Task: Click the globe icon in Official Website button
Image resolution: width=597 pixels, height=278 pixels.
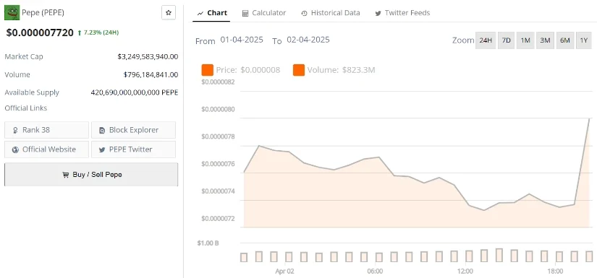Action: pyautogui.click(x=15, y=149)
